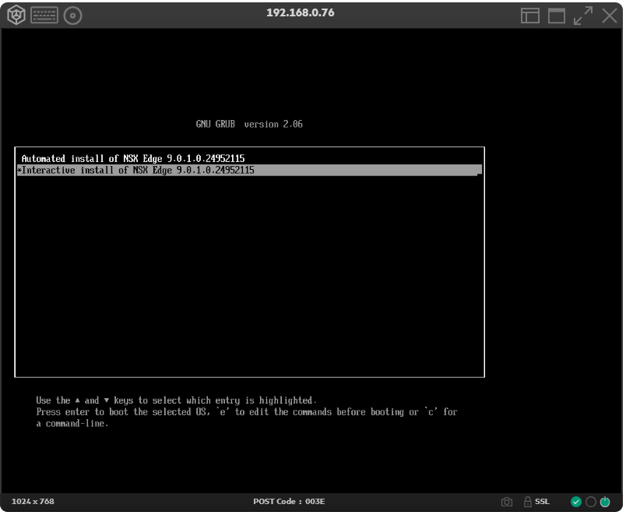
Task: Open the hexagon cube menu icon
Action: 16,15
